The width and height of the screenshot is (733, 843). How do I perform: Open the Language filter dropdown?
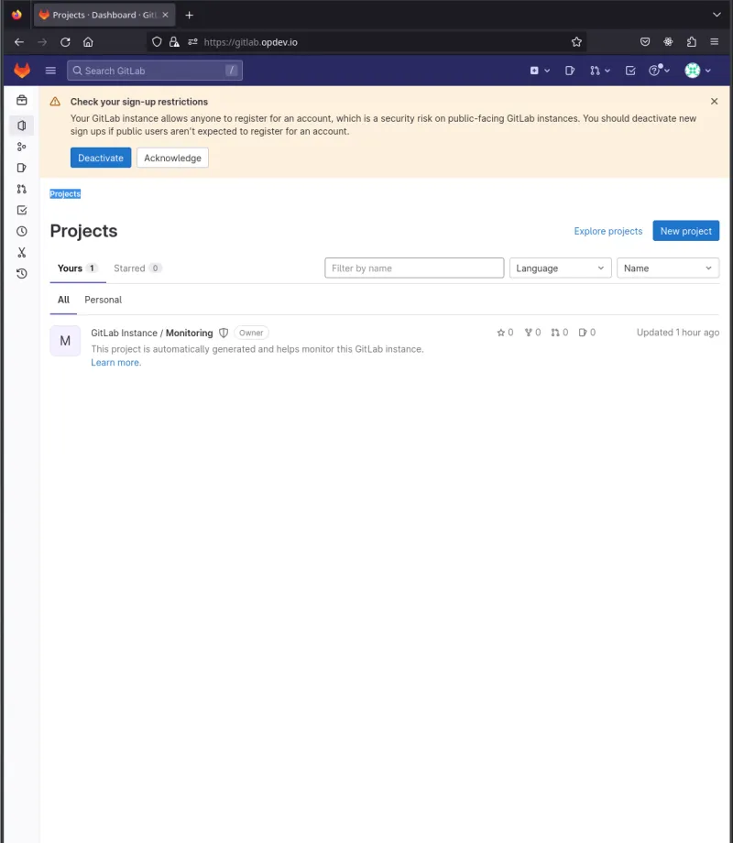560,268
